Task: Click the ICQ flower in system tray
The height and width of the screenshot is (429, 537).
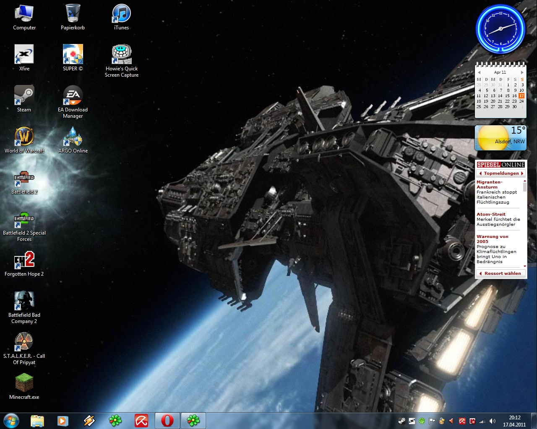Action: [422, 421]
